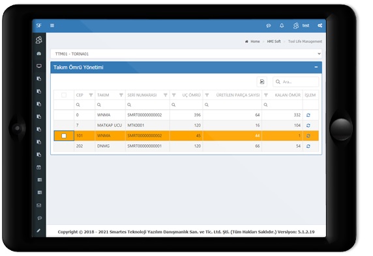
Task: Reset tool life for the CEP 0 row
Action: (x=308, y=115)
